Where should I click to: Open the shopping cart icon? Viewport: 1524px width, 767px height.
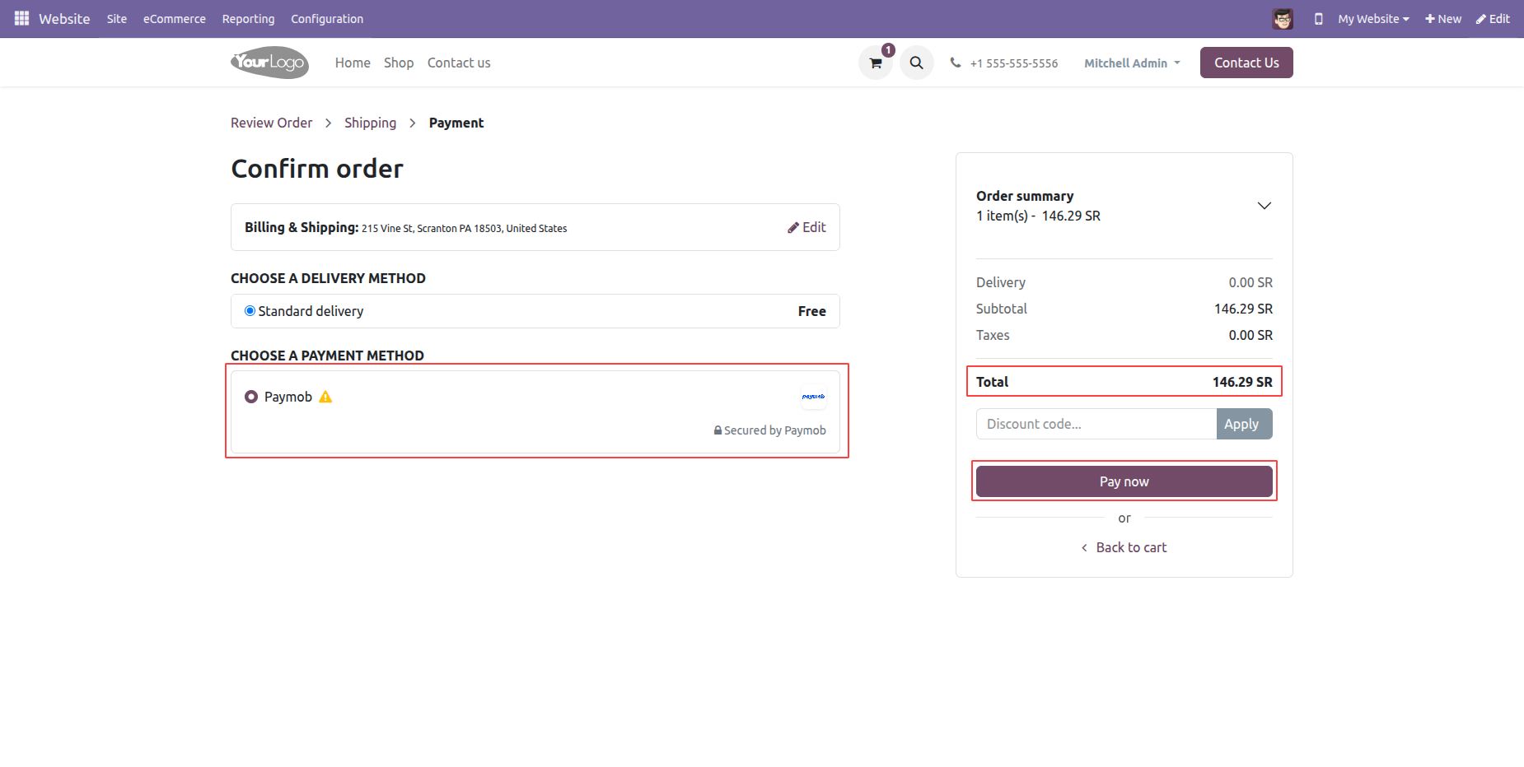pyautogui.click(x=875, y=63)
